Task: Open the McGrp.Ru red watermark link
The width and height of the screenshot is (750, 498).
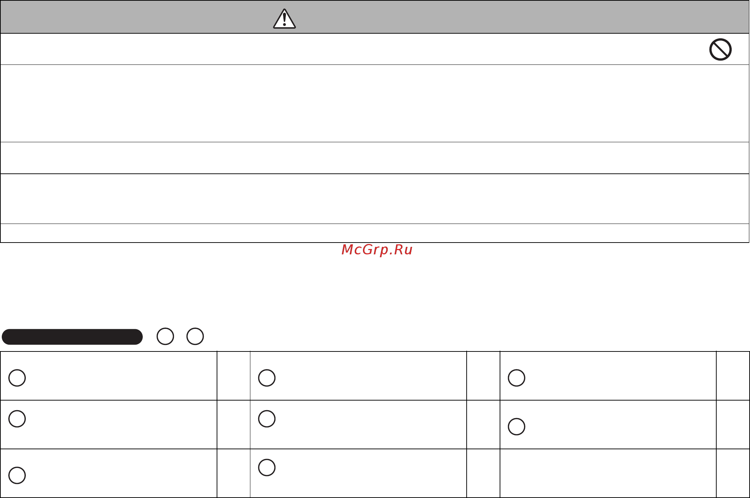Action: click(x=377, y=250)
